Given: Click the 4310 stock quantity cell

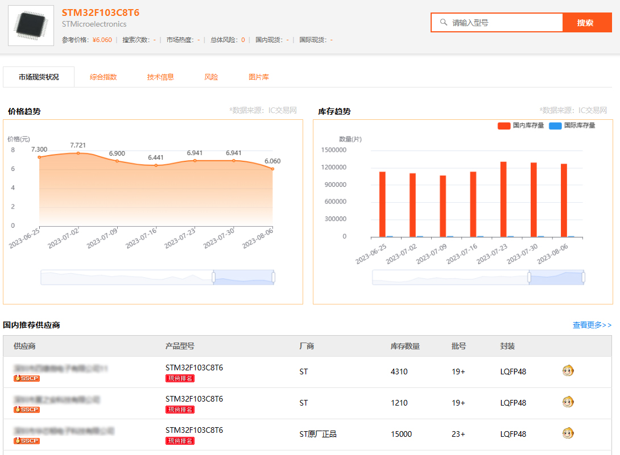Looking at the screenshot, I should click(x=399, y=371).
